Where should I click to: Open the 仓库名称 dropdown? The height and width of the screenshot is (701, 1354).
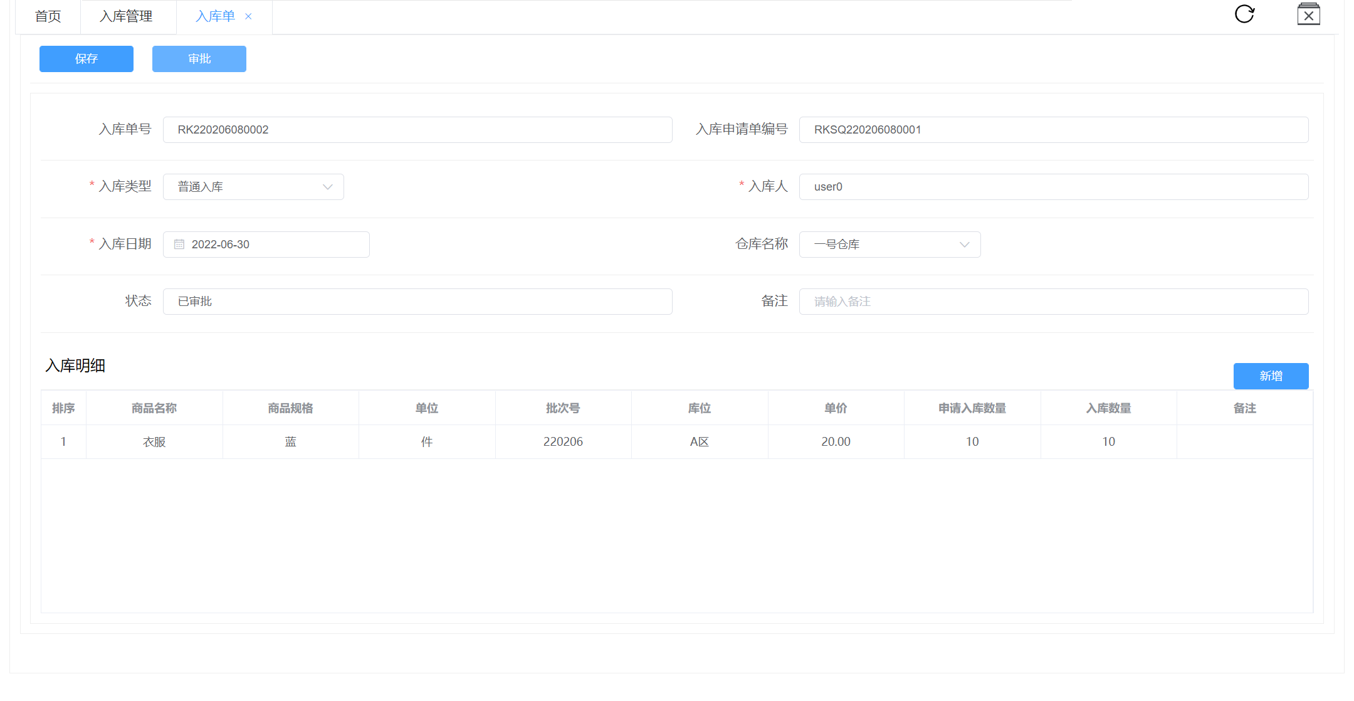point(889,245)
